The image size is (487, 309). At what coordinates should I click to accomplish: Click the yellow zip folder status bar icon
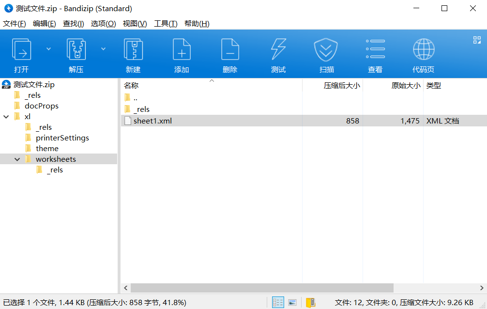[310, 303]
